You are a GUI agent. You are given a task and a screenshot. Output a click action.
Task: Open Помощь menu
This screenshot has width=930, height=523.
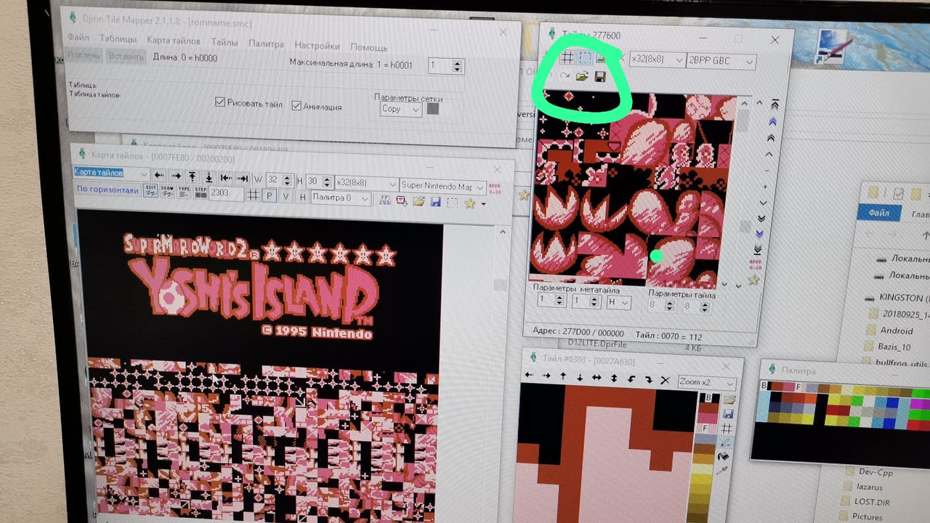pyautogui.click(x=369, y=47)
